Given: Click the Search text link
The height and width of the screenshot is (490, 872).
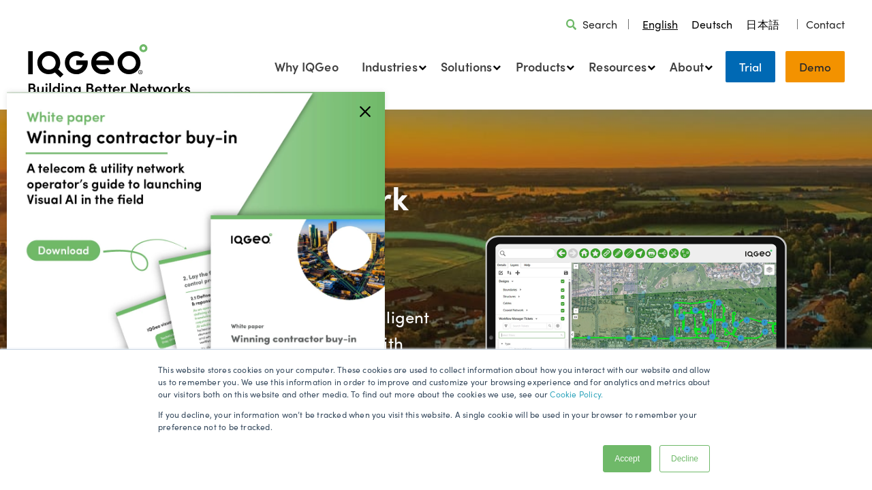Looking at the screenshot, I should [599, 24].
